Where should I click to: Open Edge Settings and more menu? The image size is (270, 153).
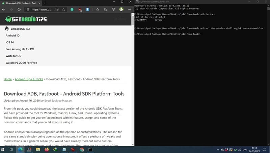pyautogui.click(x=129, y=9)
